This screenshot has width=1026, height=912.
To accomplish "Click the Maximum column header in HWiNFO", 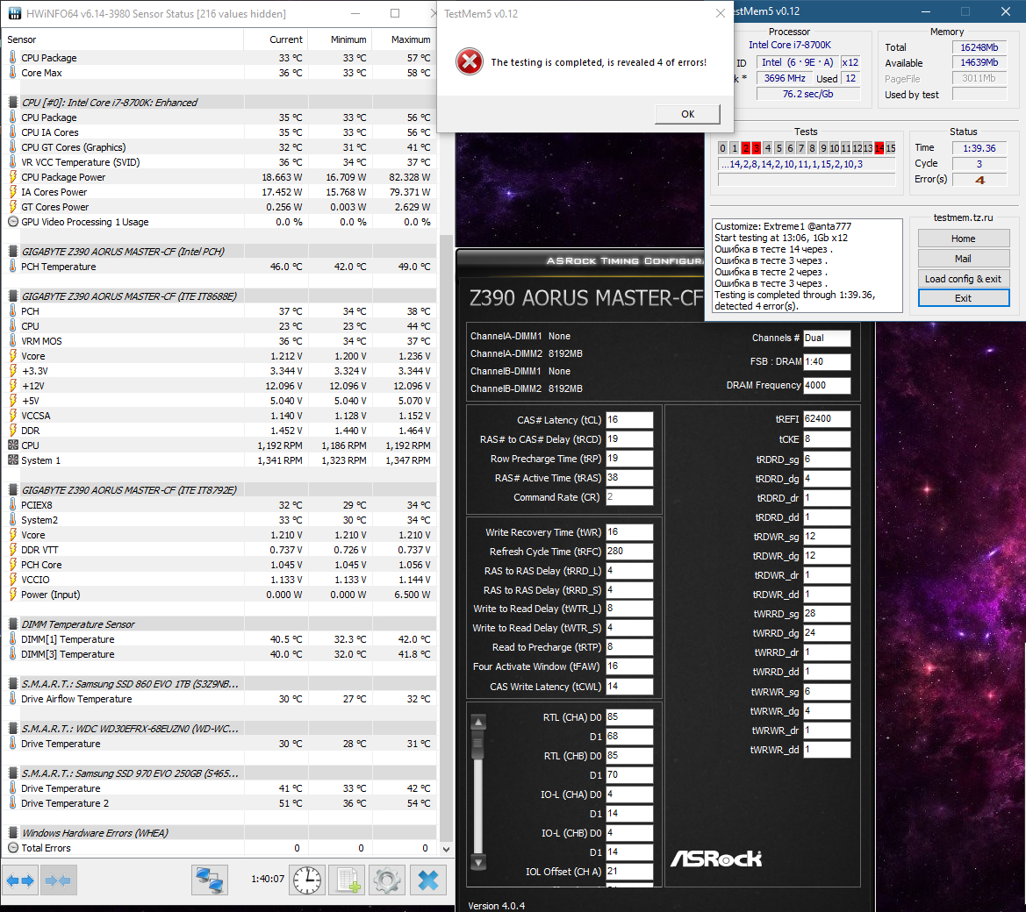I will tap(403, 39).
